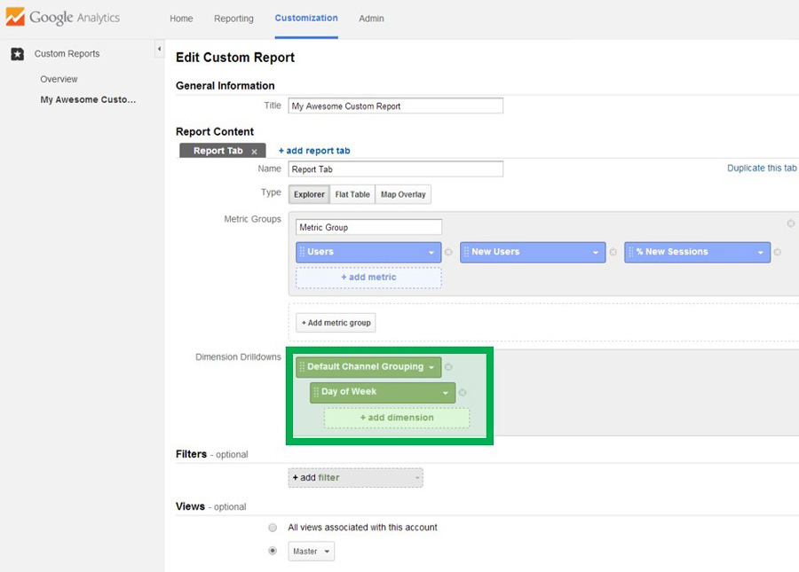This screenshot has width=799, height=572.
Task: Select all views associated with this account
Action: point(273,528)
